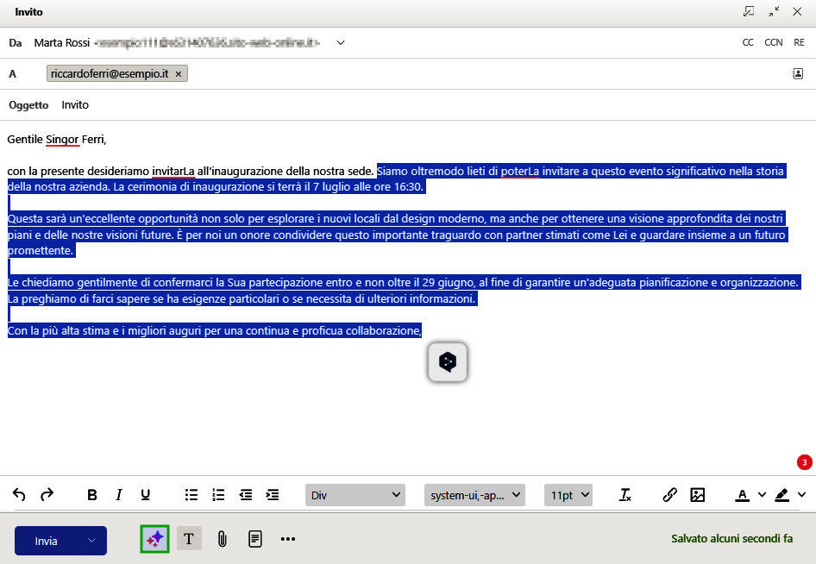The width and height of the screenshot is (816, 564).
Task: Insert a link using the chain icon
Action: [x=669, y=495]
